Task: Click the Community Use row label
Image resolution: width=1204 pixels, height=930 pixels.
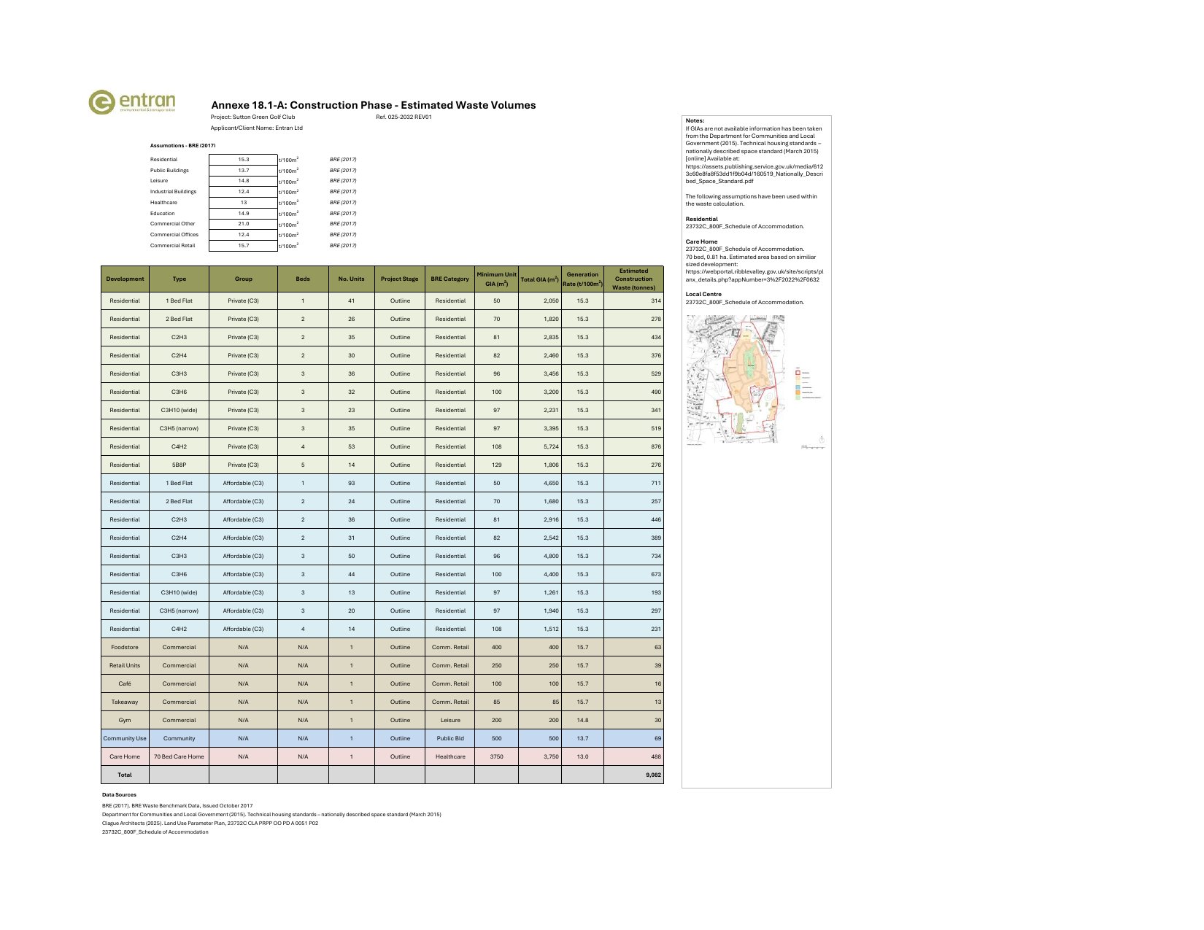Action: tap(125, 738)
